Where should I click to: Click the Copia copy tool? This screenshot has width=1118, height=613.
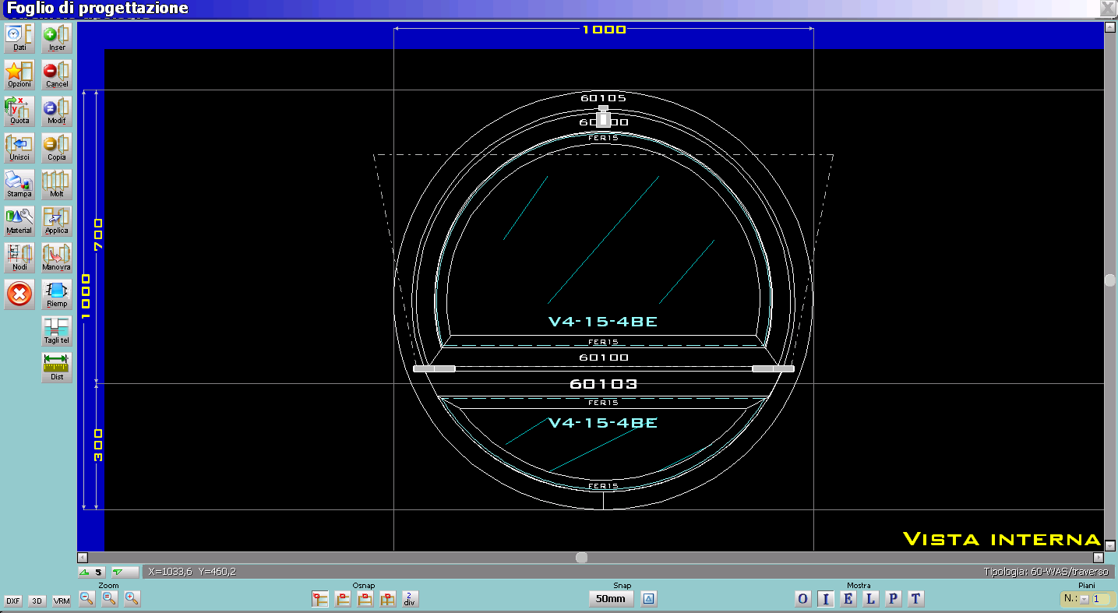pos(57,148)
